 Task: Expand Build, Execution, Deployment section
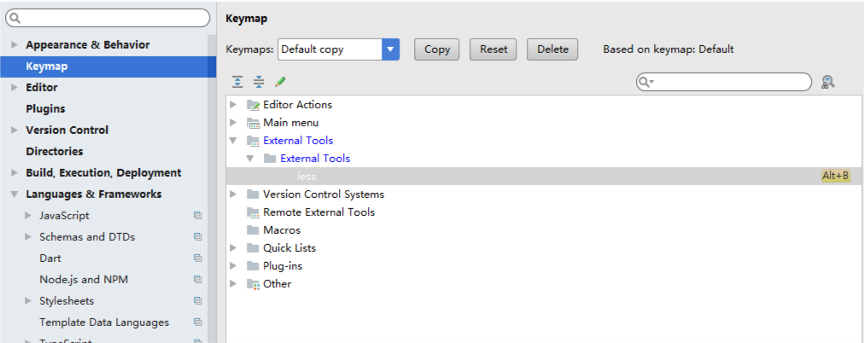[x=15, y=173]
